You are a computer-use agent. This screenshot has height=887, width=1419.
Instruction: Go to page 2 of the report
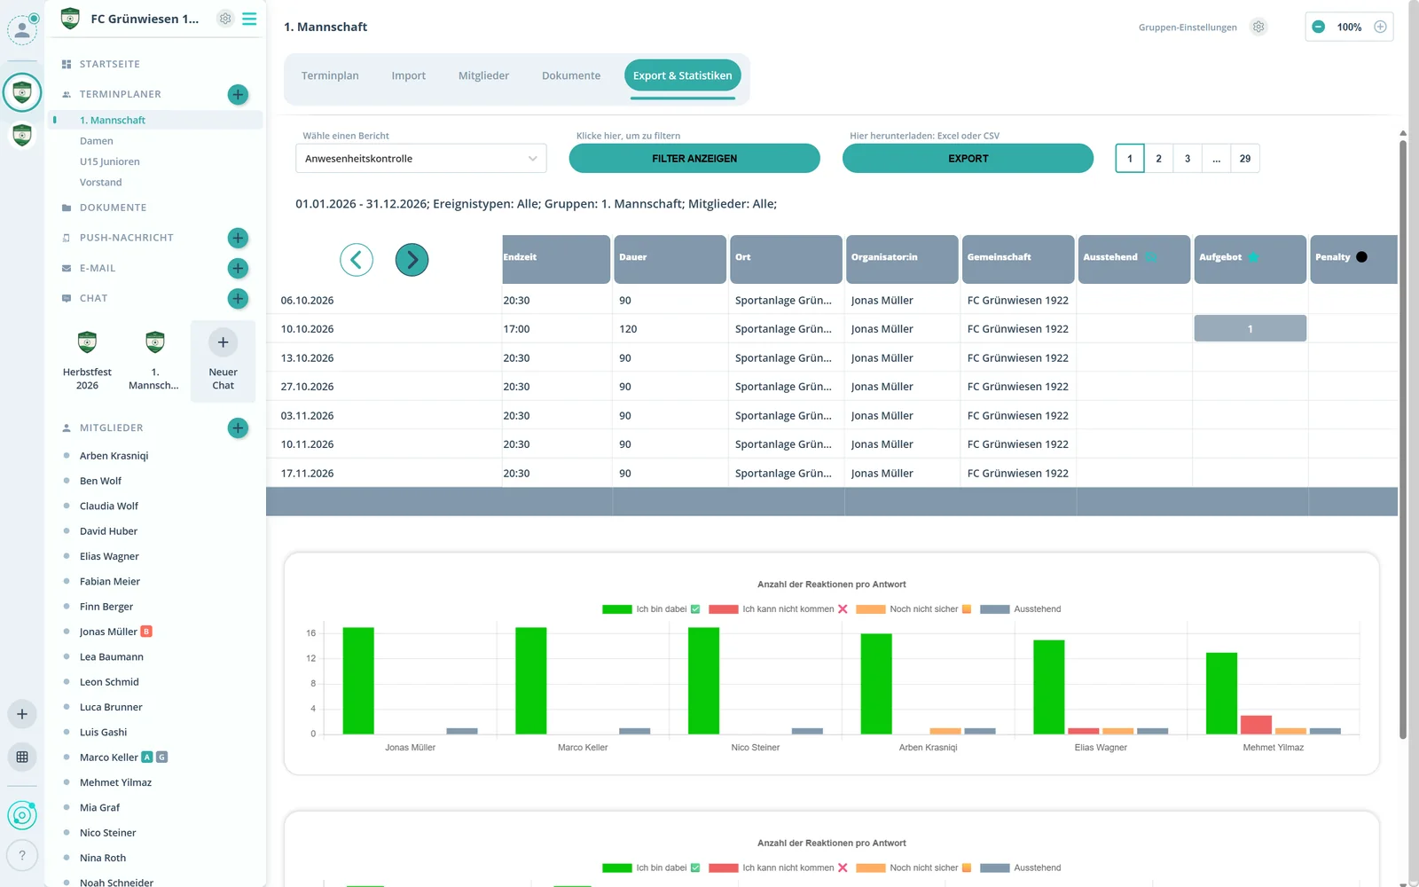coord(1158,158)
